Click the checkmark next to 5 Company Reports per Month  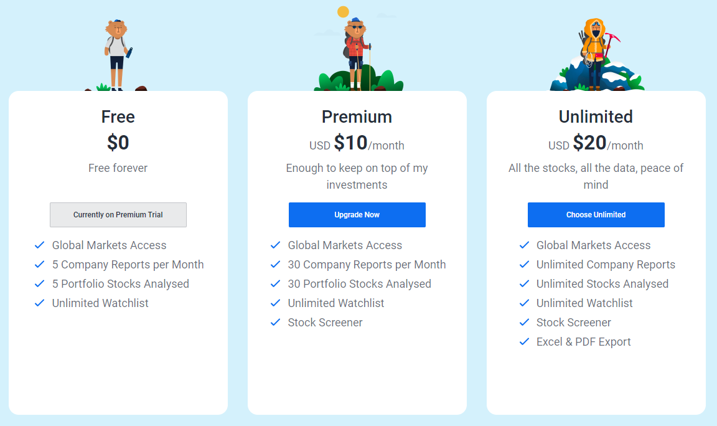(40, 265)
